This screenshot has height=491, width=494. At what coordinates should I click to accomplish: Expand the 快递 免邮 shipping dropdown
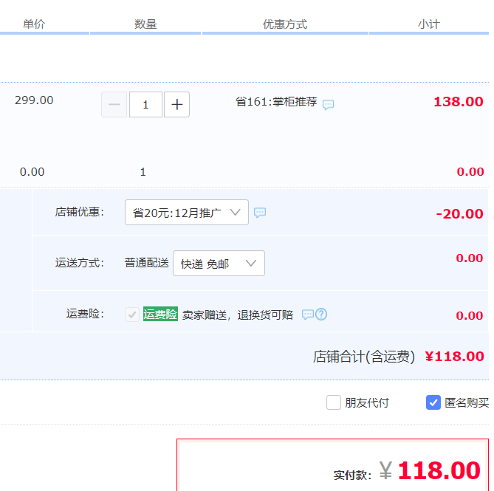coord(219,264)
